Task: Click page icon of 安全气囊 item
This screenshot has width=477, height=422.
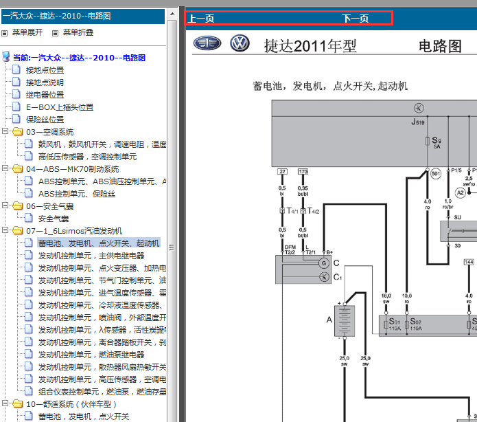Action: [29, 218]
